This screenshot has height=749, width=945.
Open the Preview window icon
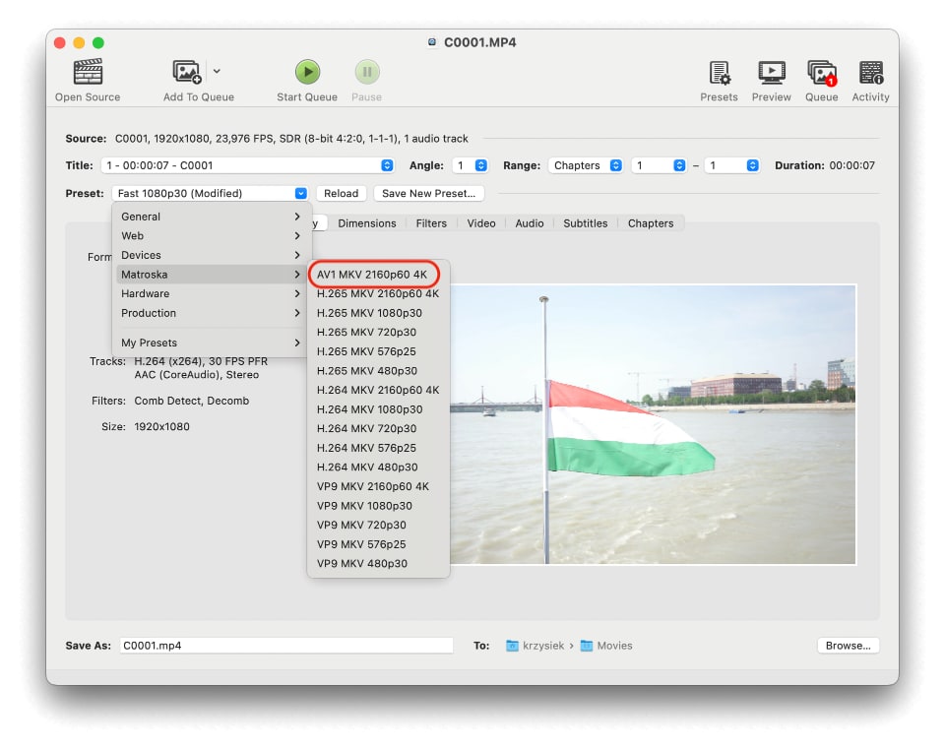tap(771, 73)
